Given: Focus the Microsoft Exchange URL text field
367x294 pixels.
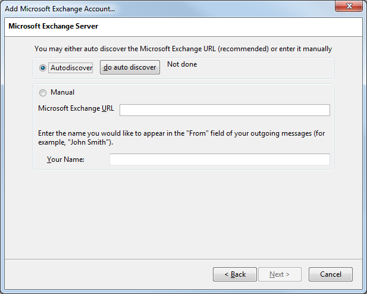Looking at the screenshot, I should click(225, 110).
